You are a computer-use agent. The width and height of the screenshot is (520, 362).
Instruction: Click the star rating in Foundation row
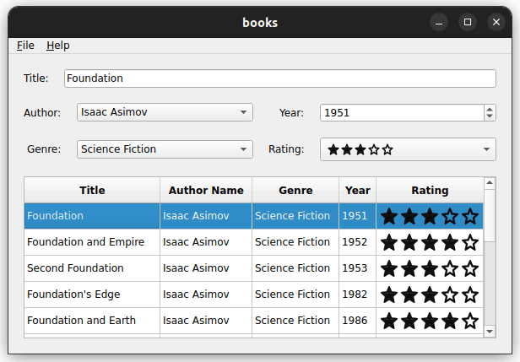pyautogui.click(x=429, y=216)
